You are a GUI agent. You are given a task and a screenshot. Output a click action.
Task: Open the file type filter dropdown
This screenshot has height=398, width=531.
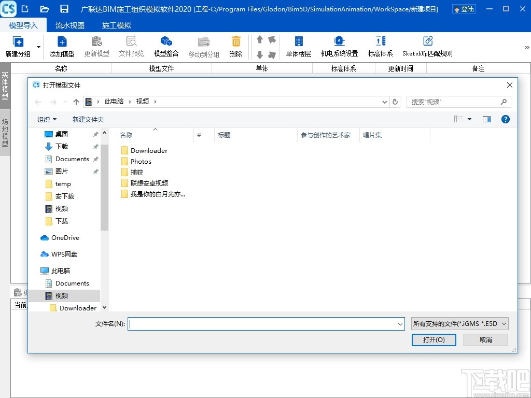tap(459, 323)
